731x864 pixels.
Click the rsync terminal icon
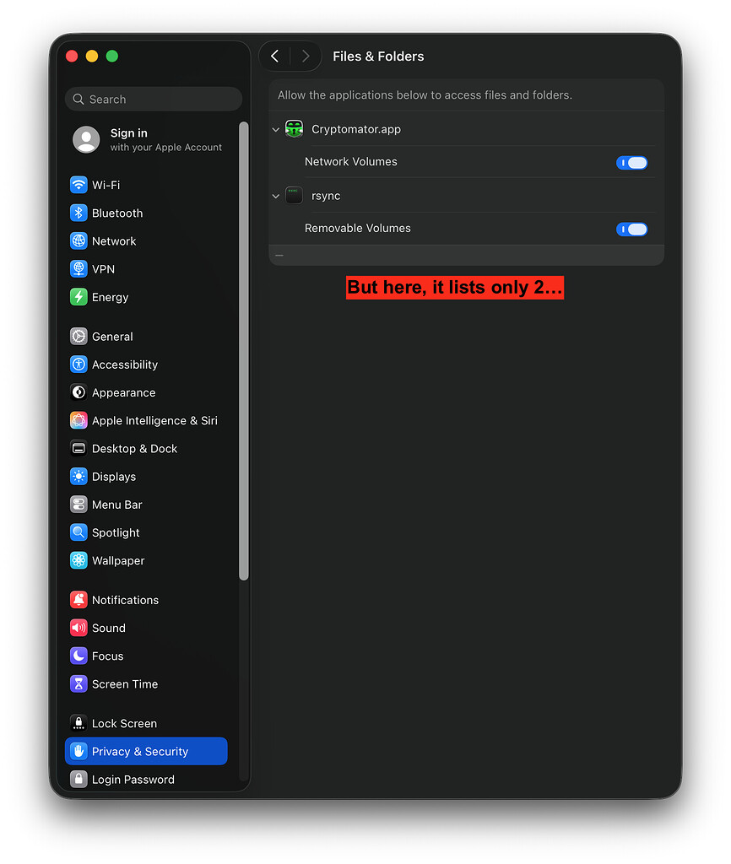[x=294, y=195]
